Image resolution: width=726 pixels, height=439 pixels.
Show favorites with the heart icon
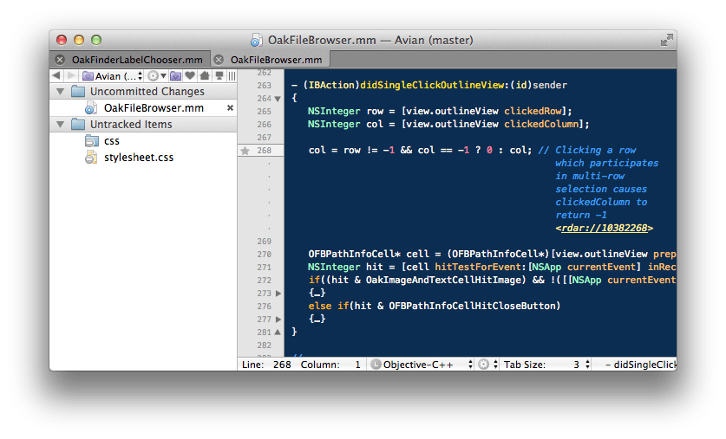click(189, 76)
